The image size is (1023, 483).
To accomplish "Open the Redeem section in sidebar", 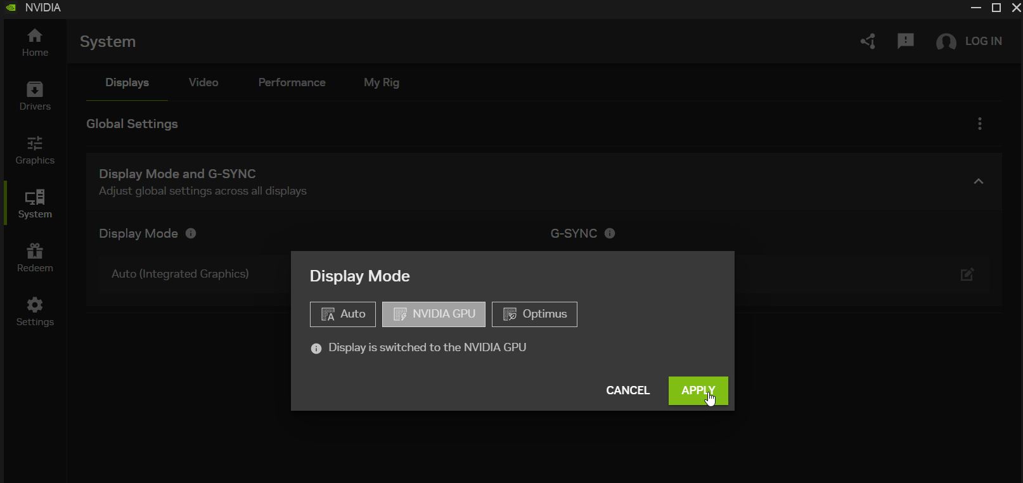I will tap(35, 258).
